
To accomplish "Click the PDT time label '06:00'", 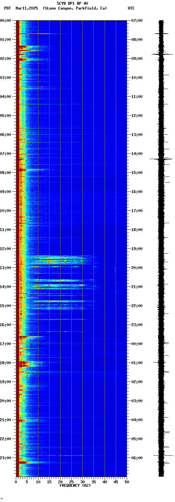I will (5, 135).
